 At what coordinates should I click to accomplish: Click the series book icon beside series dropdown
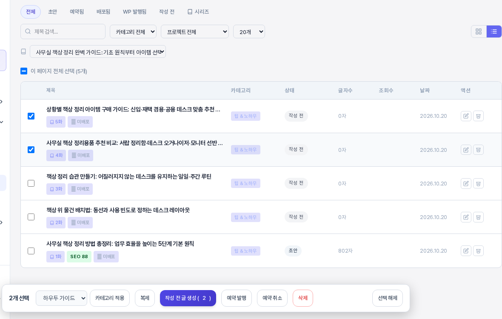tap(23, 51)
